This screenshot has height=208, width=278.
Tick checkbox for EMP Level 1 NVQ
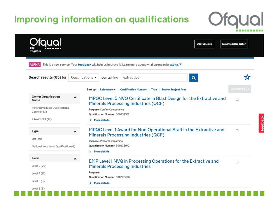237,162
